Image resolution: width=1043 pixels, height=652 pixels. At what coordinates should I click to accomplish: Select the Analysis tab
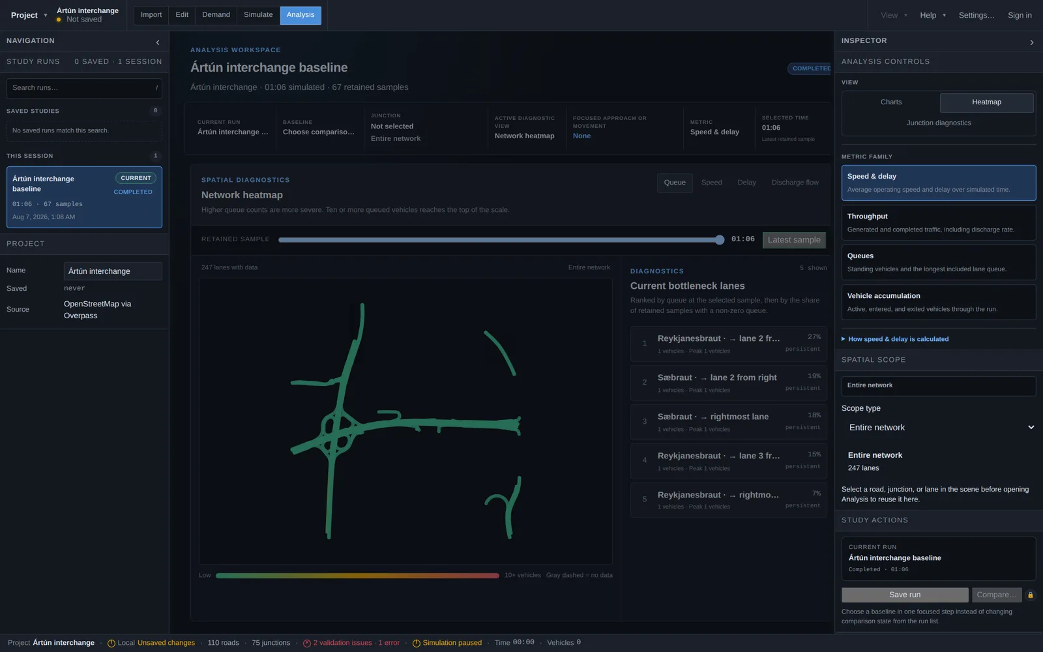[x=301, y=15]
